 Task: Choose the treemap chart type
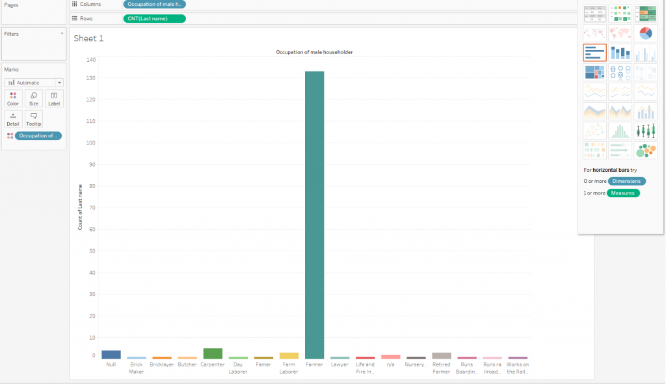594,72
